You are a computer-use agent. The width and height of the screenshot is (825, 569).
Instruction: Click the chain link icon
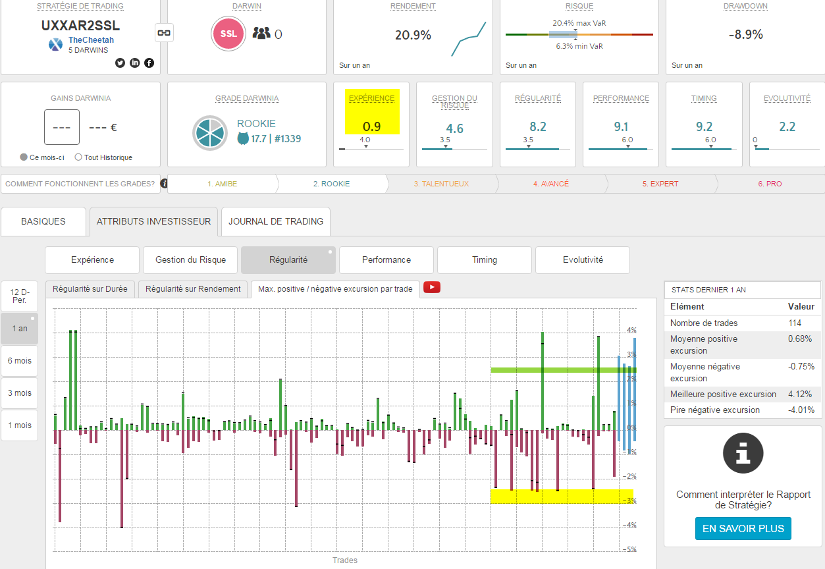pos(164,32)
